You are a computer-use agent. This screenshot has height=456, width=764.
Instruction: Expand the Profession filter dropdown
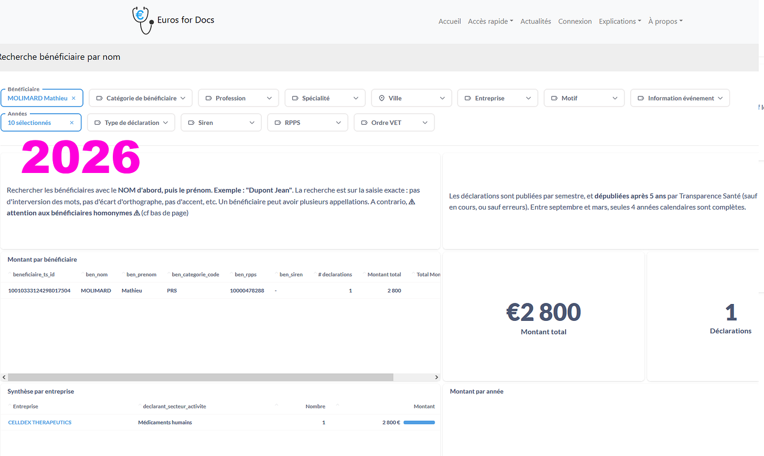coord(238,98)
